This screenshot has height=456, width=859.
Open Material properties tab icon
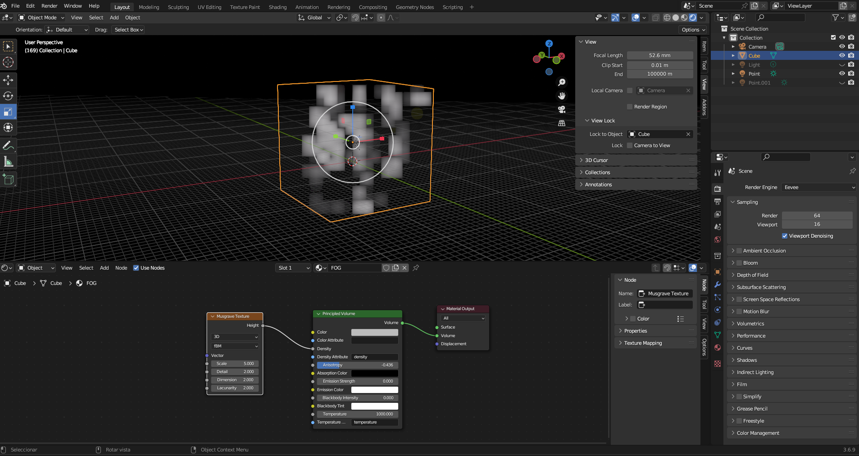click(718, 348)
